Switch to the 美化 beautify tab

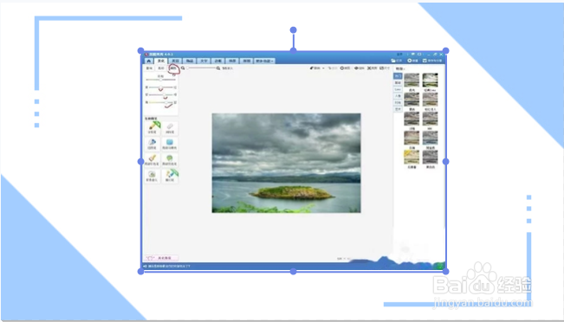tap(161, 61)
